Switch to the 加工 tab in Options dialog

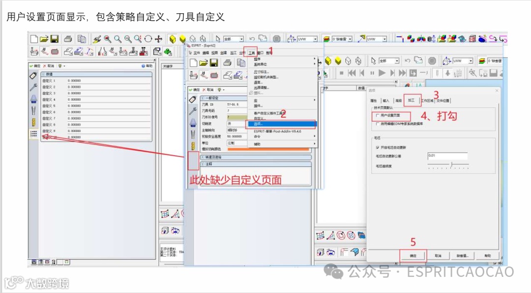(x=411, y=101)
